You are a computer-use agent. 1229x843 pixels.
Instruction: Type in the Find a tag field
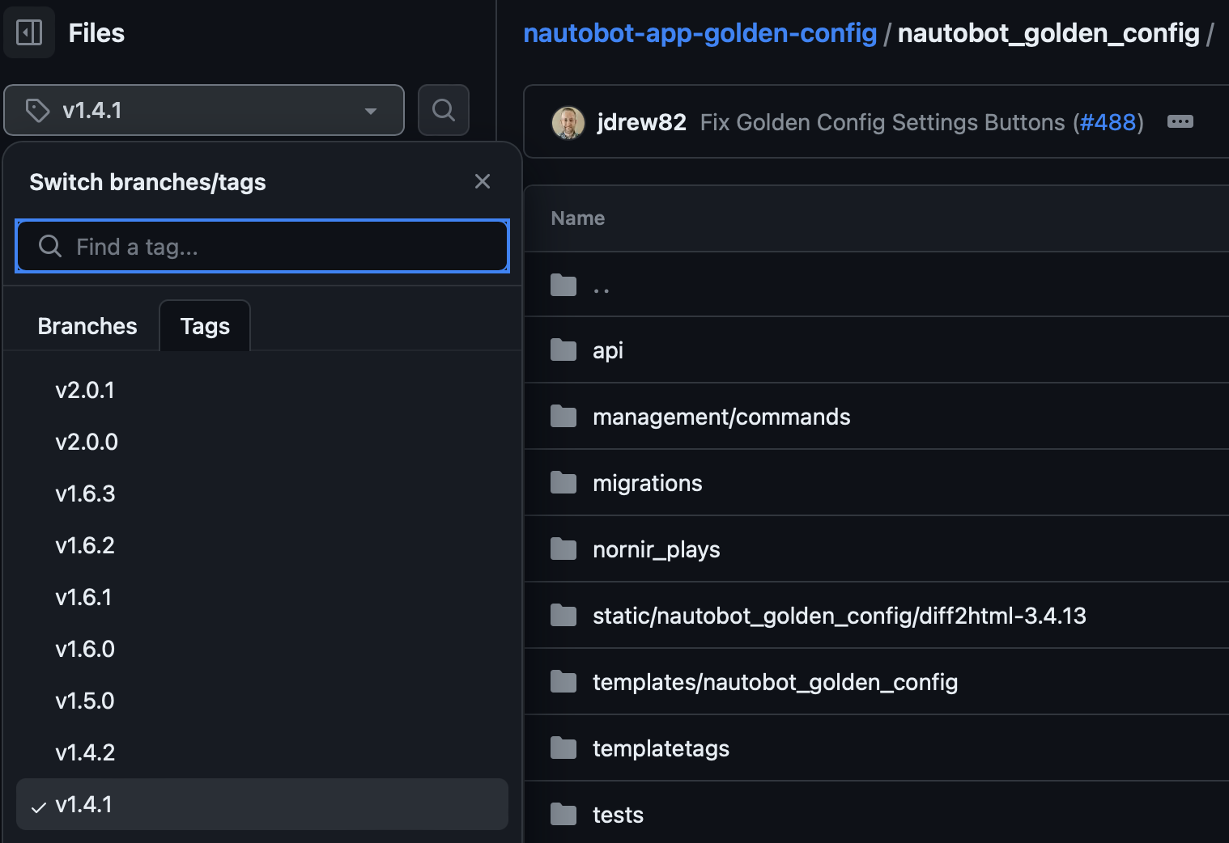(x=275, y=247)
